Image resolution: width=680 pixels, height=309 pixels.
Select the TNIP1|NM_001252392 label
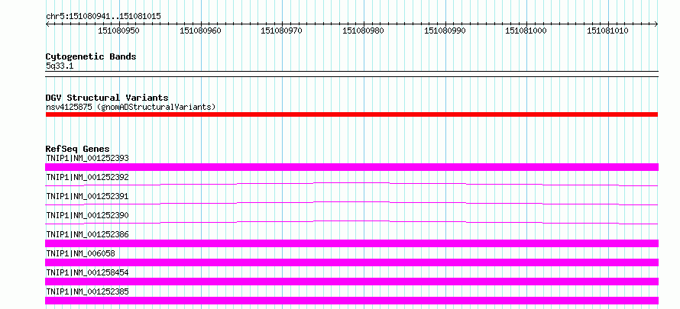coord(87,178)
